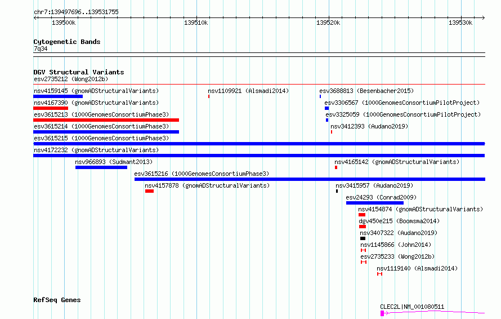Viewport: 501px width, 319px height.
Task: Click the 139520k ruler label
Action: coord(328,23)
